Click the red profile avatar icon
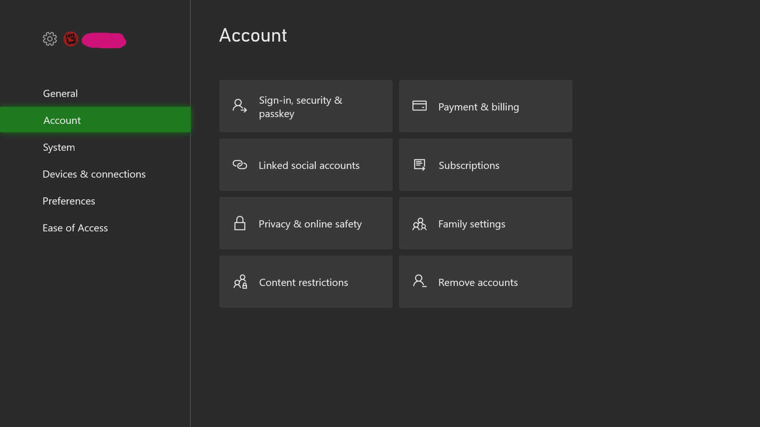 point(71,39)
